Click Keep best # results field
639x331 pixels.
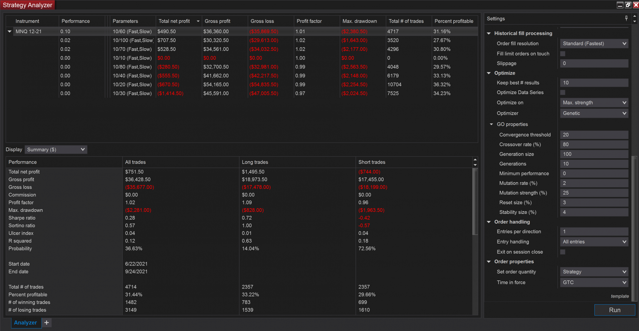[594, 83]
